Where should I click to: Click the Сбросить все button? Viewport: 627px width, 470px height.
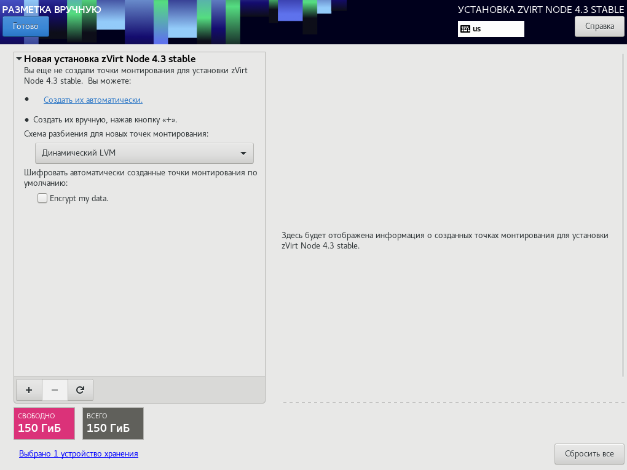pos(589,453)
